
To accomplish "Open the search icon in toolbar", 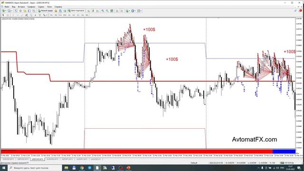I will click(x=295, y=10).
